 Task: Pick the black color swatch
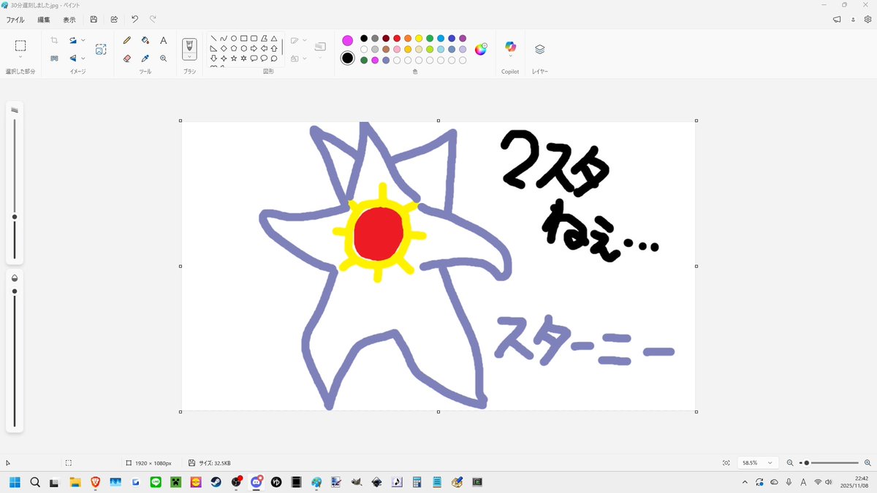tap(364, 39)
